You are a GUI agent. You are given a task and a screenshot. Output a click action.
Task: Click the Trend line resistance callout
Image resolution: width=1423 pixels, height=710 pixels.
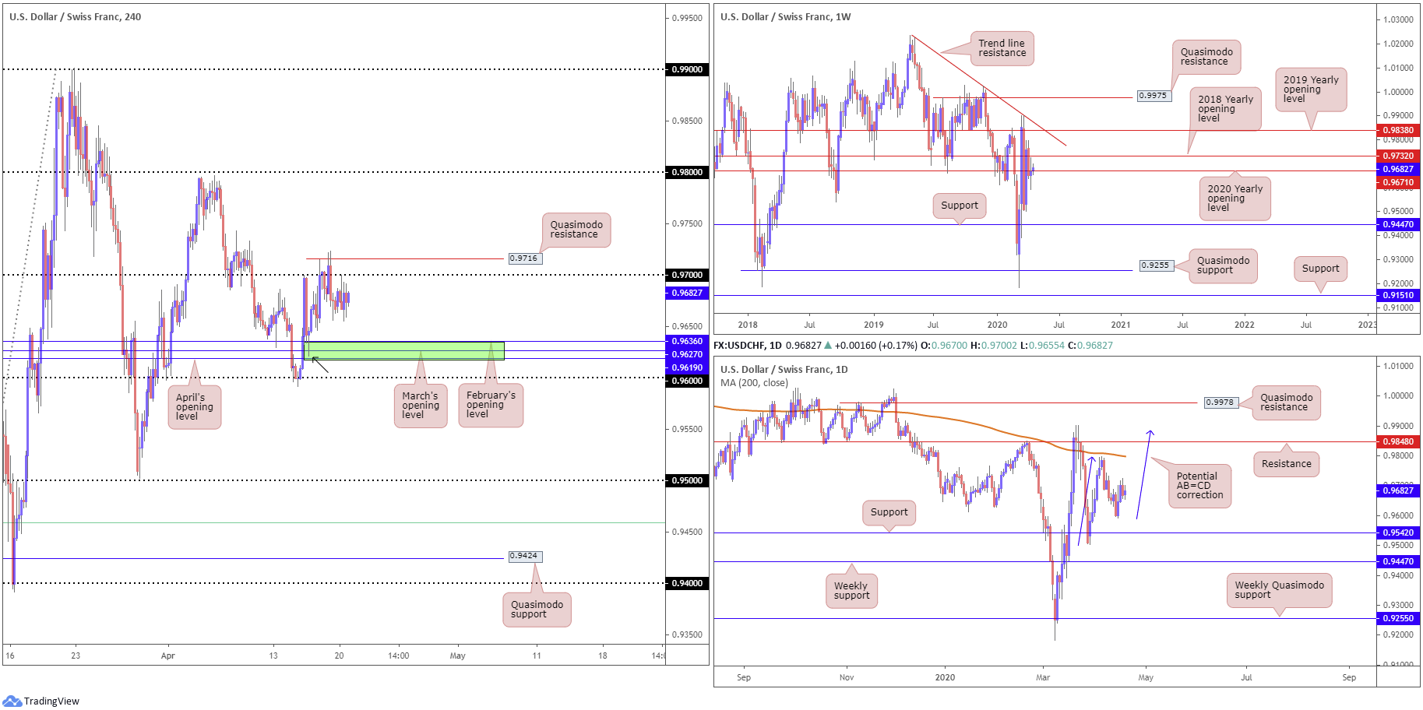1002,48
